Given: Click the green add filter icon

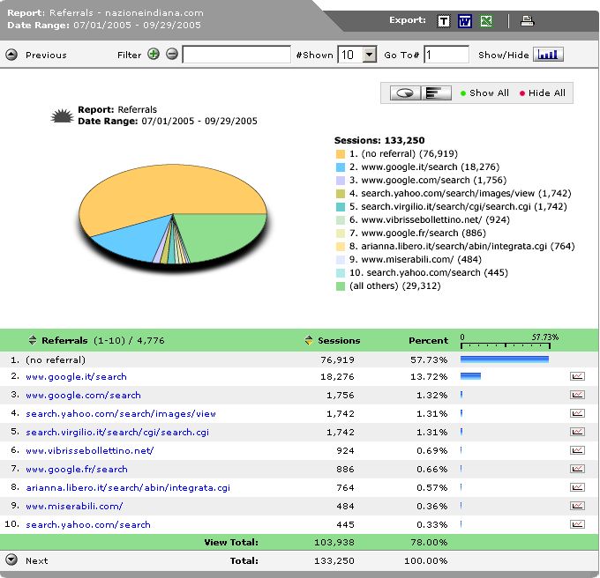Looking at the screenshot, I should [x=154, y=55].
